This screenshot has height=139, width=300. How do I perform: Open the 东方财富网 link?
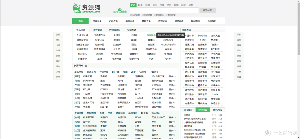click(x=123, y=135)
